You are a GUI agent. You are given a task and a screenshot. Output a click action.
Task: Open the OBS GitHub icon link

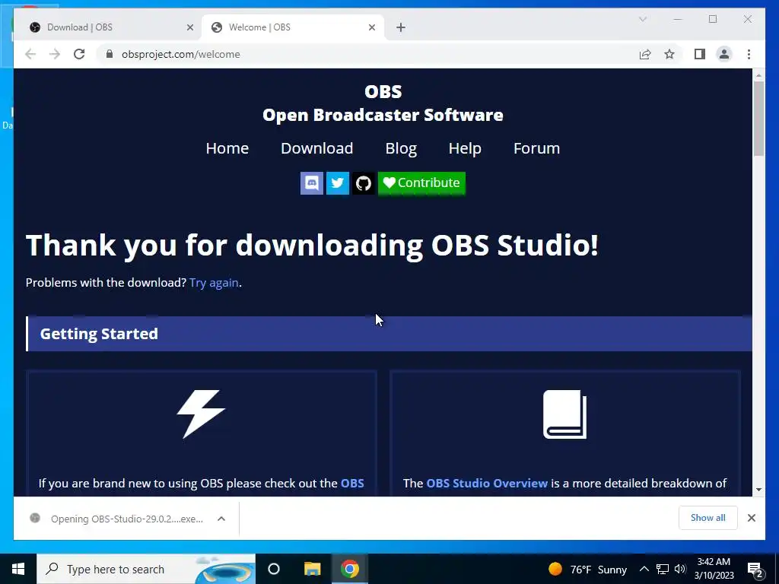click(364, 183)
